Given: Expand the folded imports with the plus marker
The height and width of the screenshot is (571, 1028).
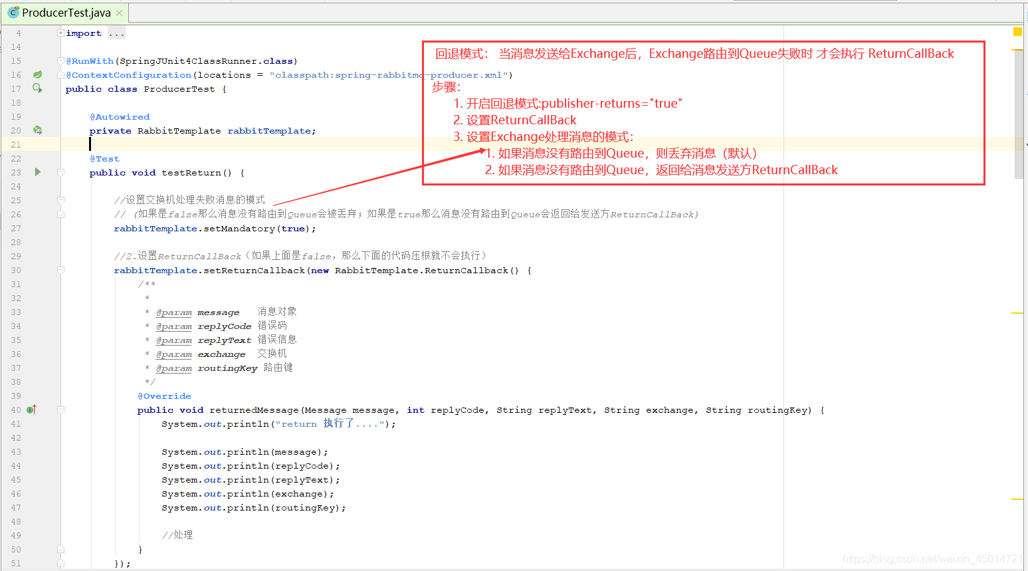Looking at the screenshot, I should 60,33.
